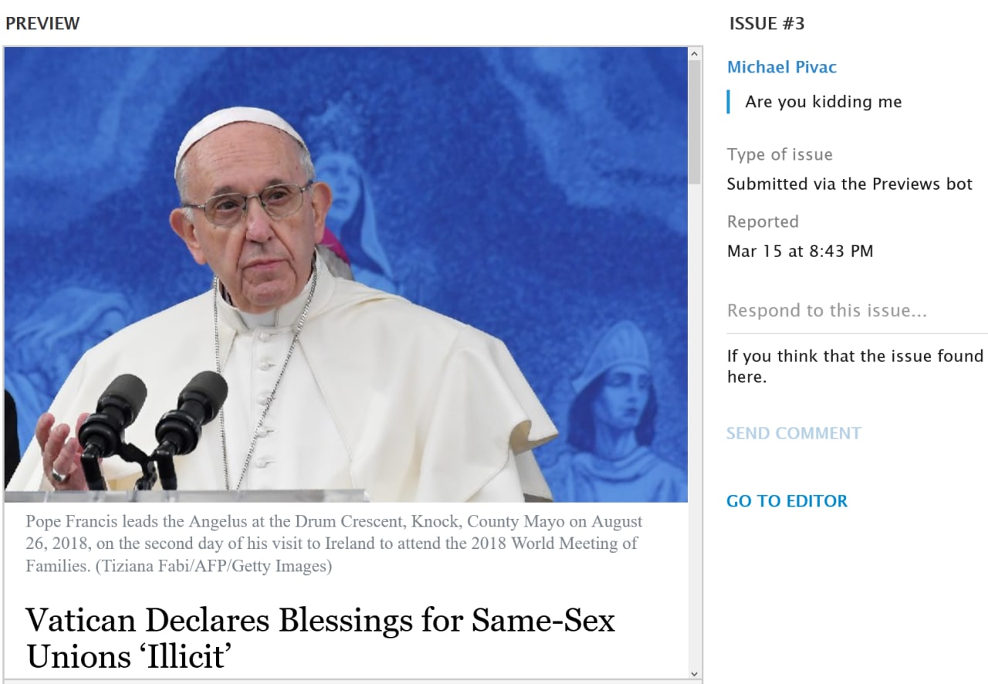The width and height of the screenshot is (988, 684).
Task: Click the 'Mar 15 at 8:43 PM' timestamp
Action: [800, 251]
